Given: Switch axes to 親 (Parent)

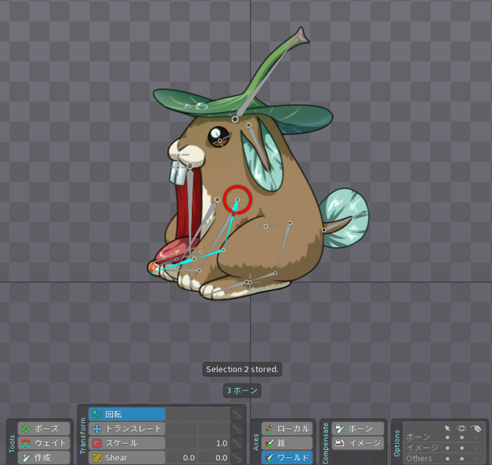Looking at the screenshot, I should [287, 443].
